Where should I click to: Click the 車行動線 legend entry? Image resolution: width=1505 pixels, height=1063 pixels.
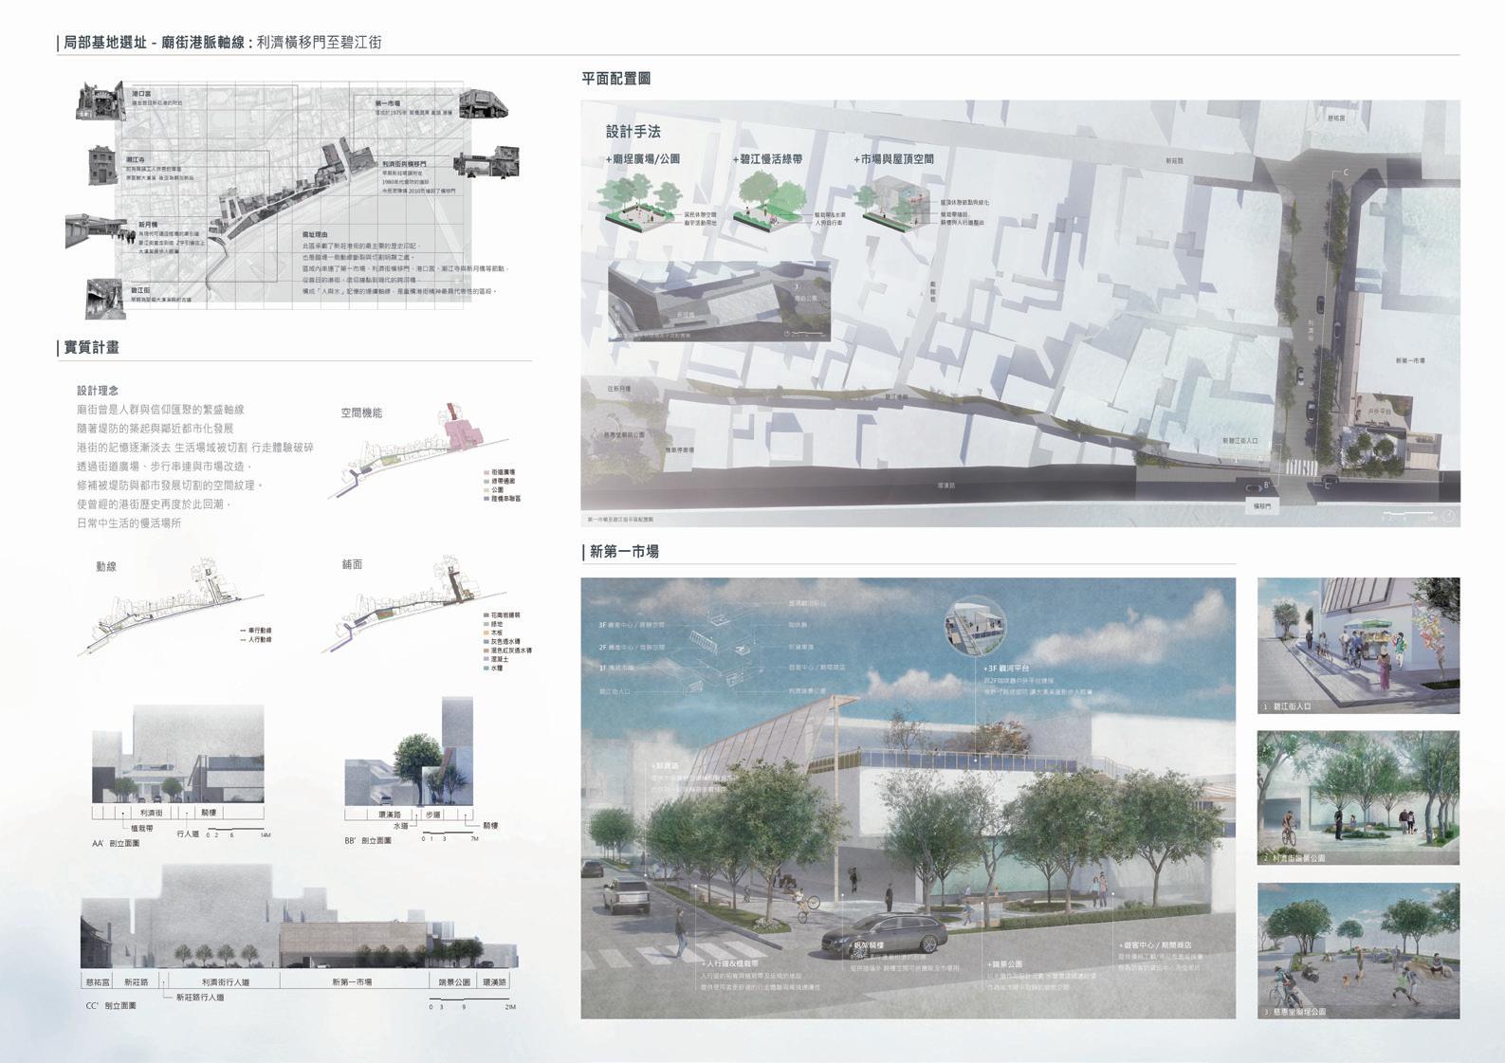coord(254,630)
